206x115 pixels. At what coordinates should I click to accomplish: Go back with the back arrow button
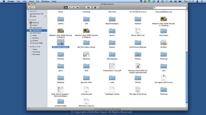click(30, 8)
